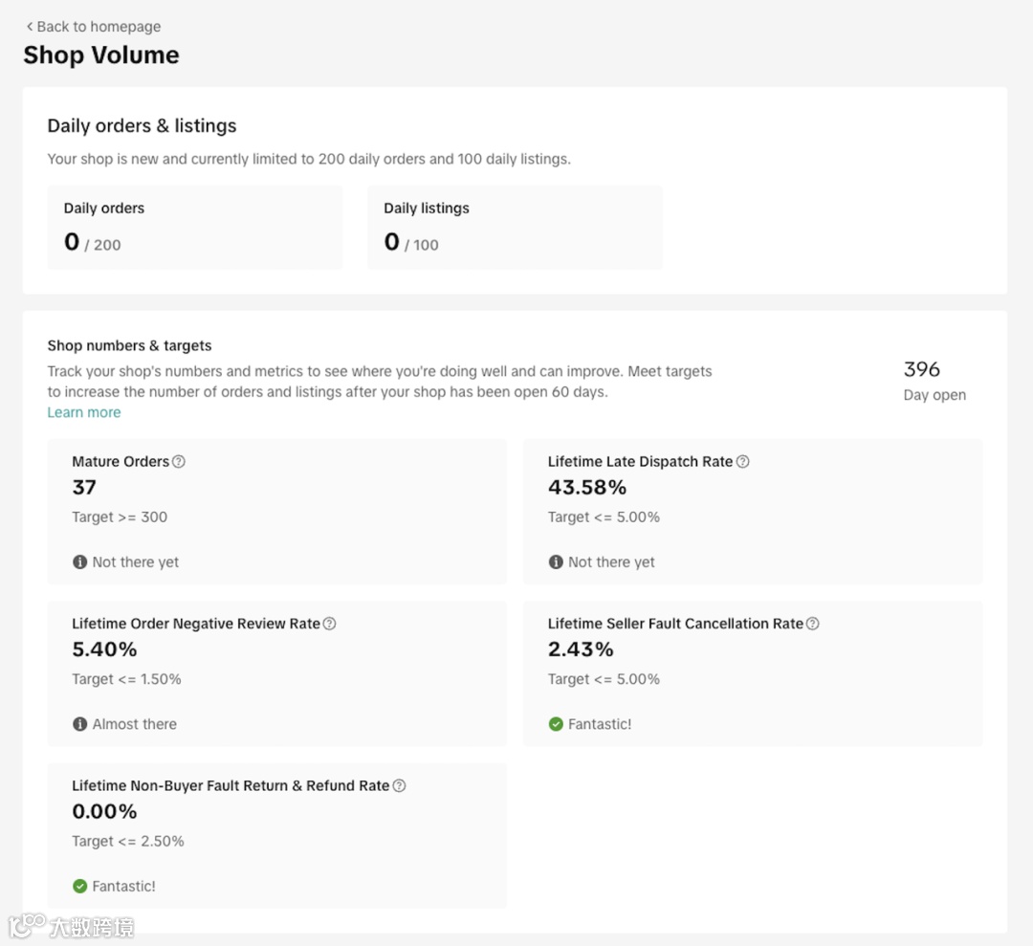1033x946 pixels.
Task: Click the Mature Orders value 37
Action: point(84,488)
